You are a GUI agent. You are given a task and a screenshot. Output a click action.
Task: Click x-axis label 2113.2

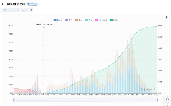pos(156,95)
